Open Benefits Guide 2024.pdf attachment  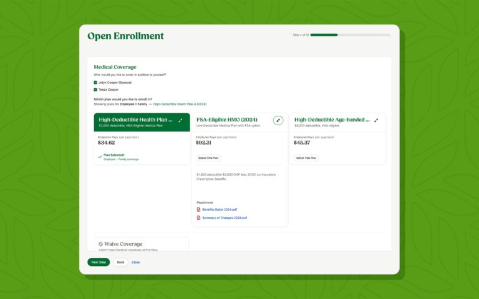220,209
